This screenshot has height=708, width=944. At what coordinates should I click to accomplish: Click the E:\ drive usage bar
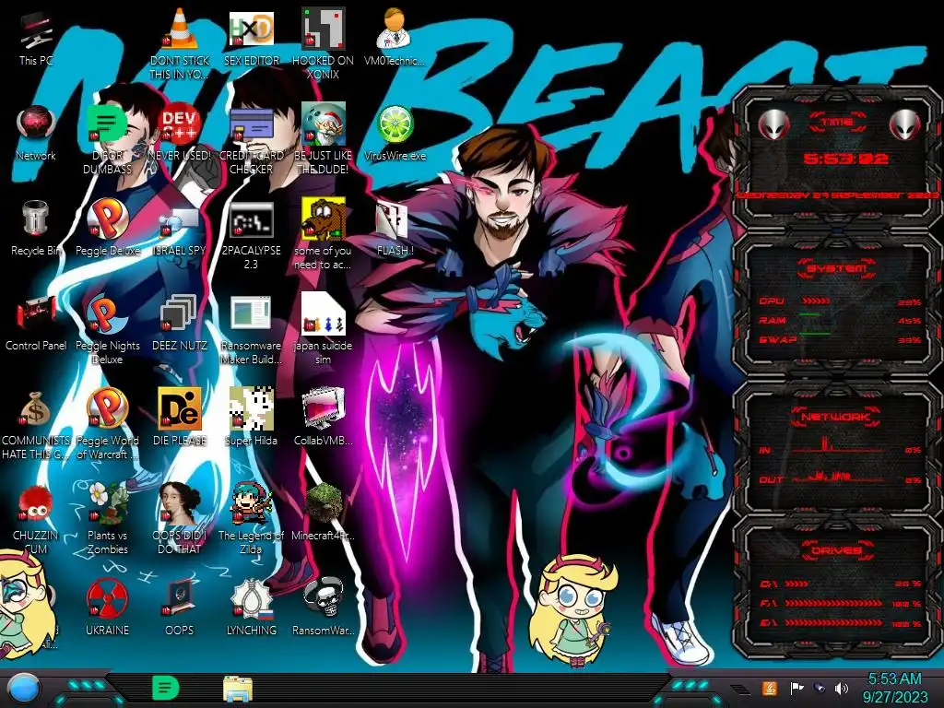tap(833, 622)
